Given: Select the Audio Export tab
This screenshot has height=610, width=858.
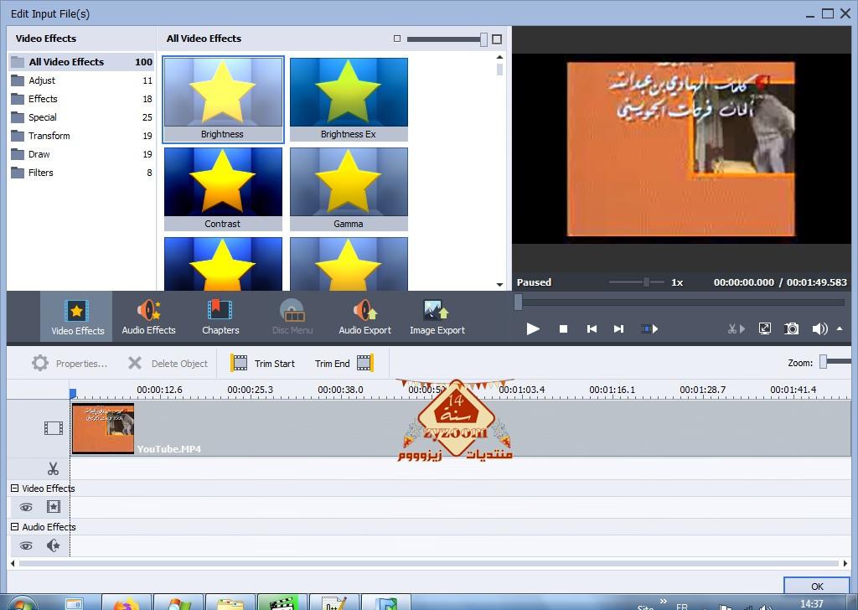Looking at the screenshot, I should pos(365,317).
